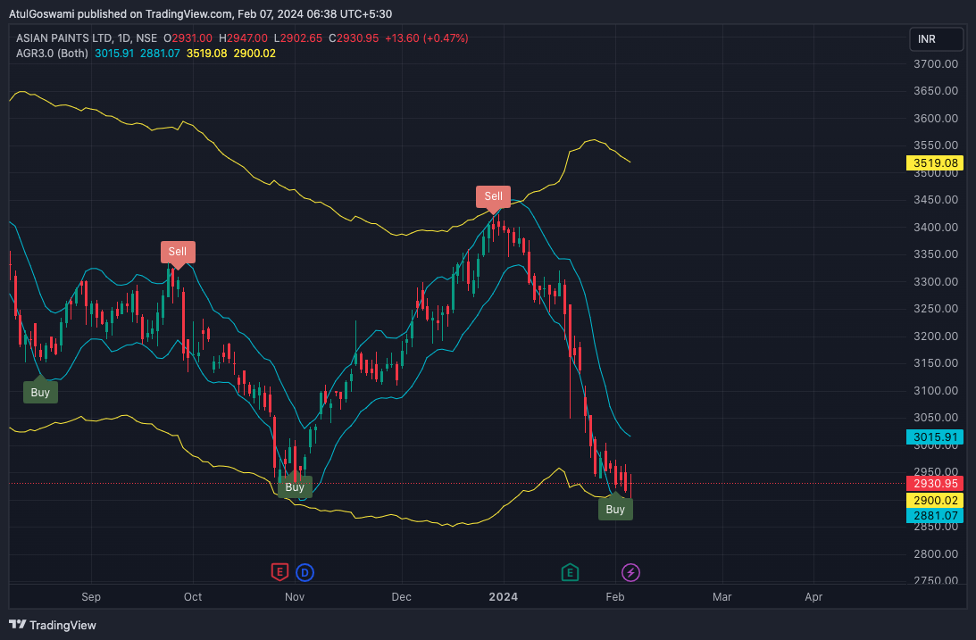The image size is (976, 640).
Task: Click the 3200.00 price axis value
Action: point(936,336)
